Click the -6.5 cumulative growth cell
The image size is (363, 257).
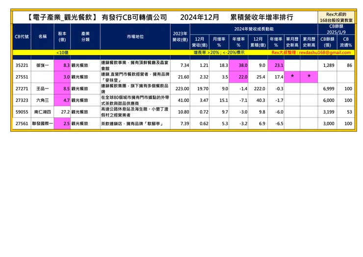(x=276, y=123)
